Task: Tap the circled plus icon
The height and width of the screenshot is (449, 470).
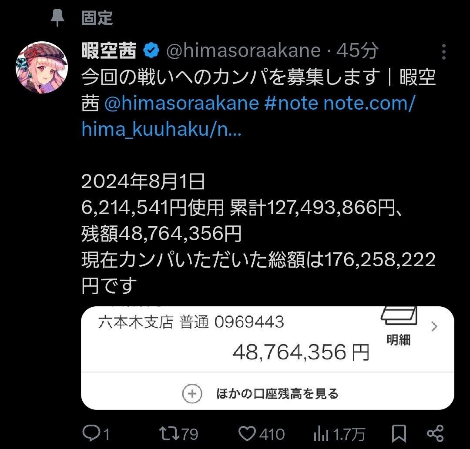Action: point(192,394)
